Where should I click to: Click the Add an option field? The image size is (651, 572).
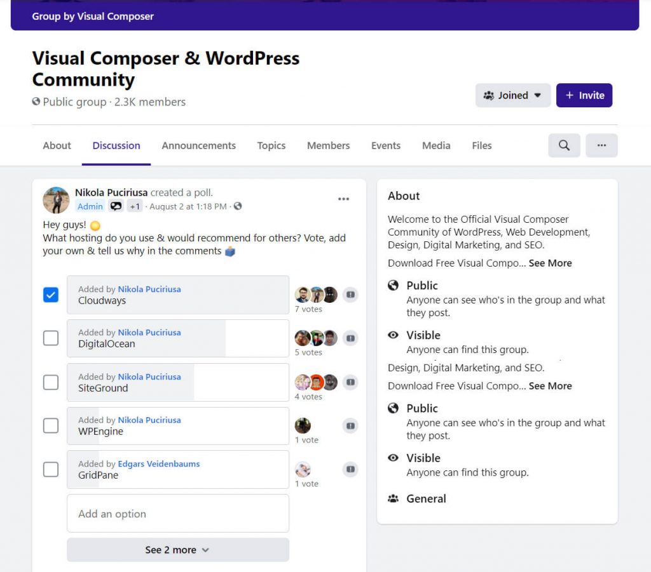[178, 513]
